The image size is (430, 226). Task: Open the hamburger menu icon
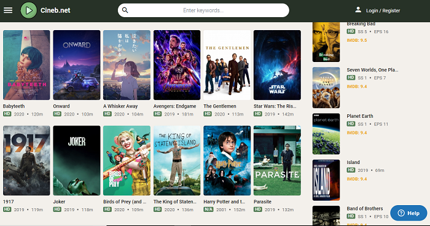point(8,10)
